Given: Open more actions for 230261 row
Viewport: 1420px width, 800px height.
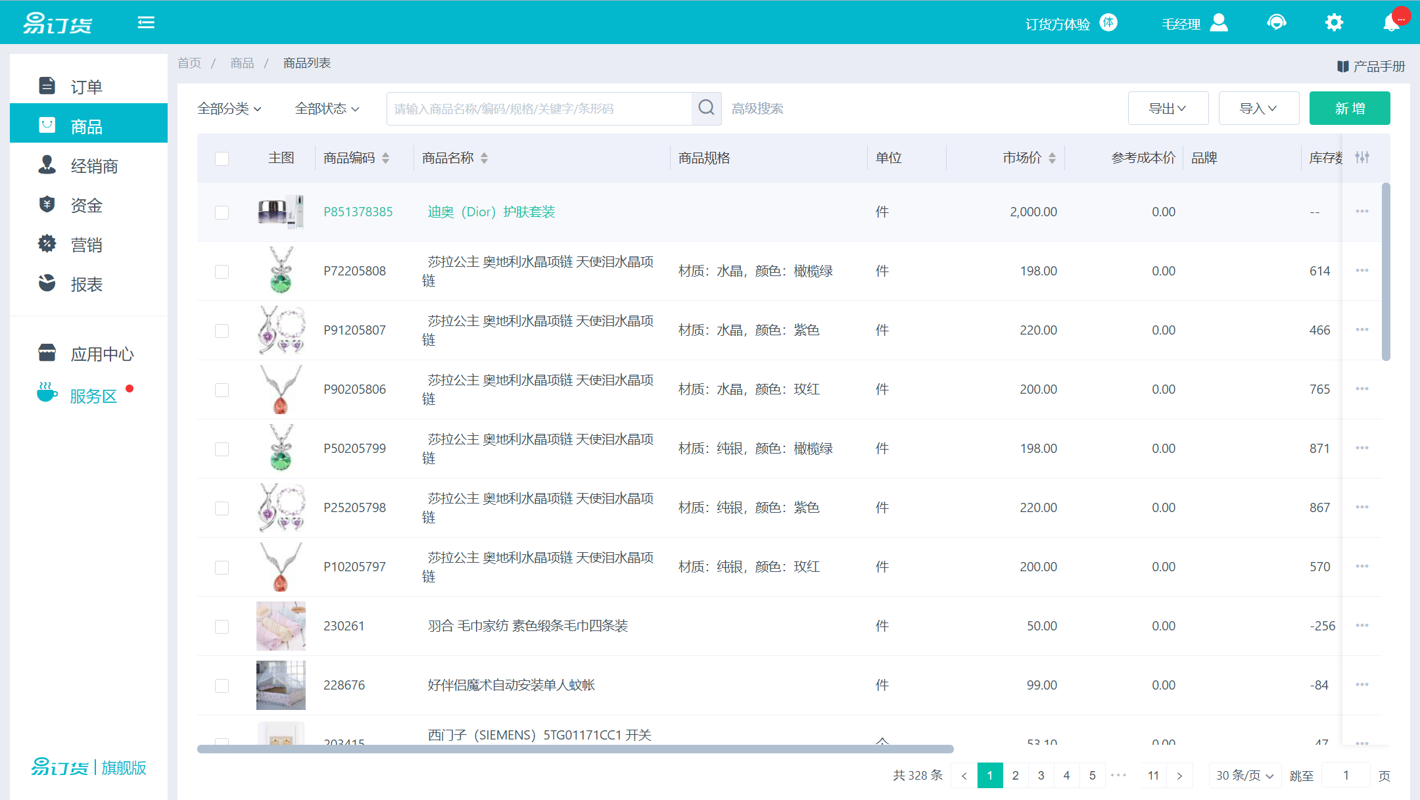Looking at the screenshot, I should click(x=1362, y=626).
